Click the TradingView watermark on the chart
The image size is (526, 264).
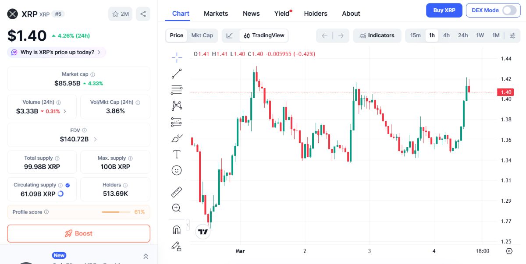click(203, 231)
